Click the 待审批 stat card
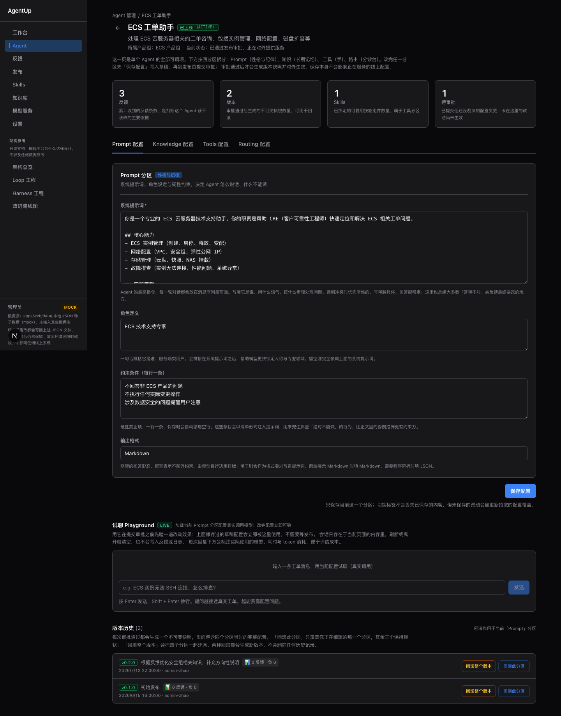The height and width of the screenshot is (716, 561). click(x=485, y=104)
